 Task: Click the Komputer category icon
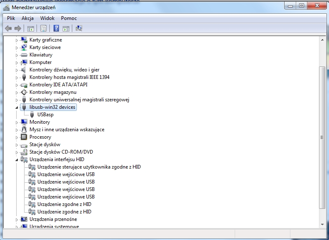[x=24, y=62]
